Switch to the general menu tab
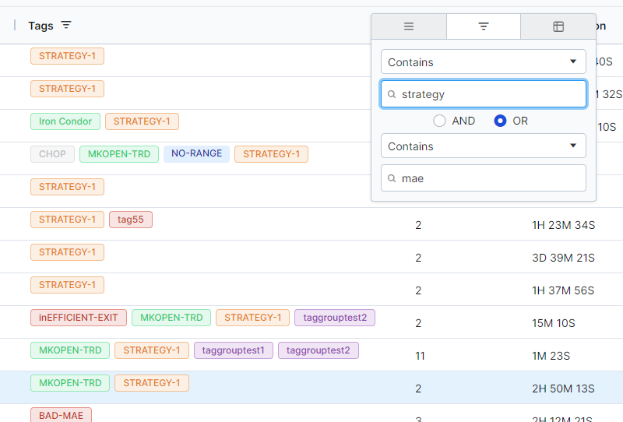 (409, 26)
